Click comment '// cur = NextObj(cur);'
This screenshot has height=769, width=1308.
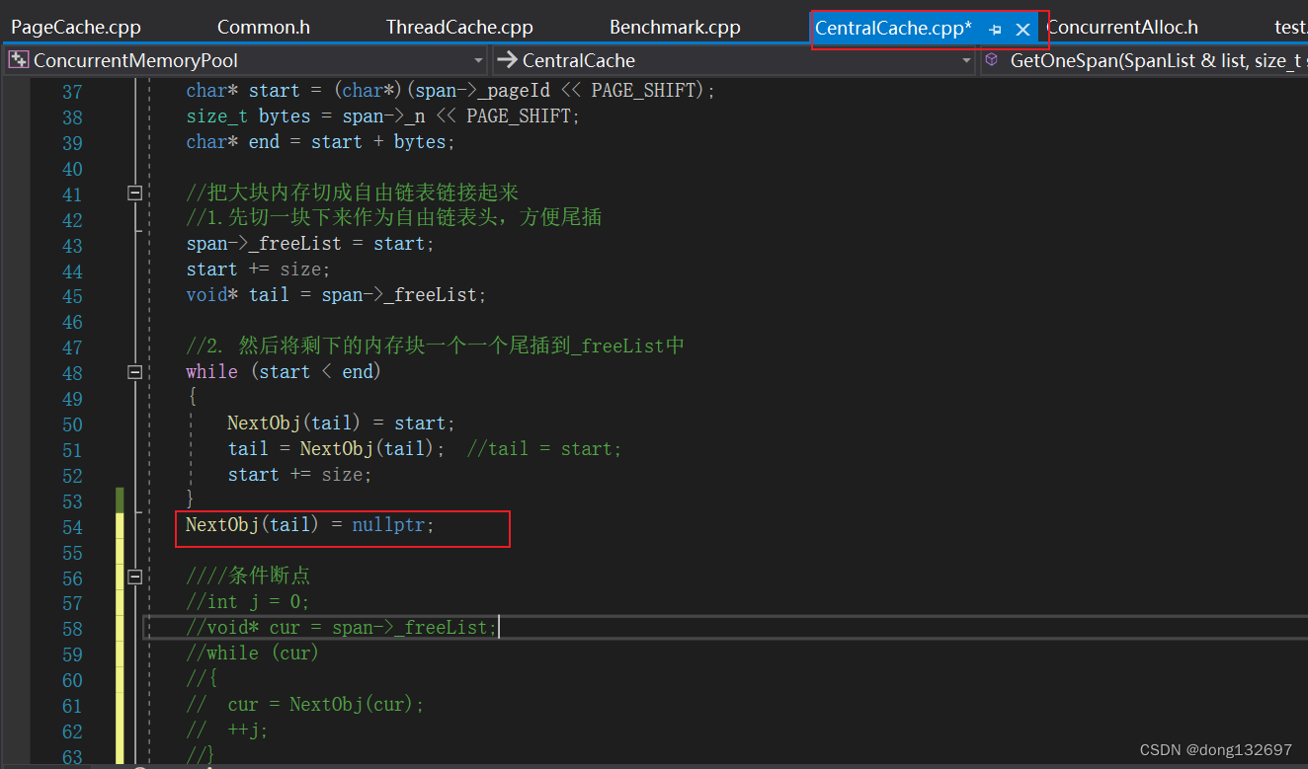[x=304, y=705]
